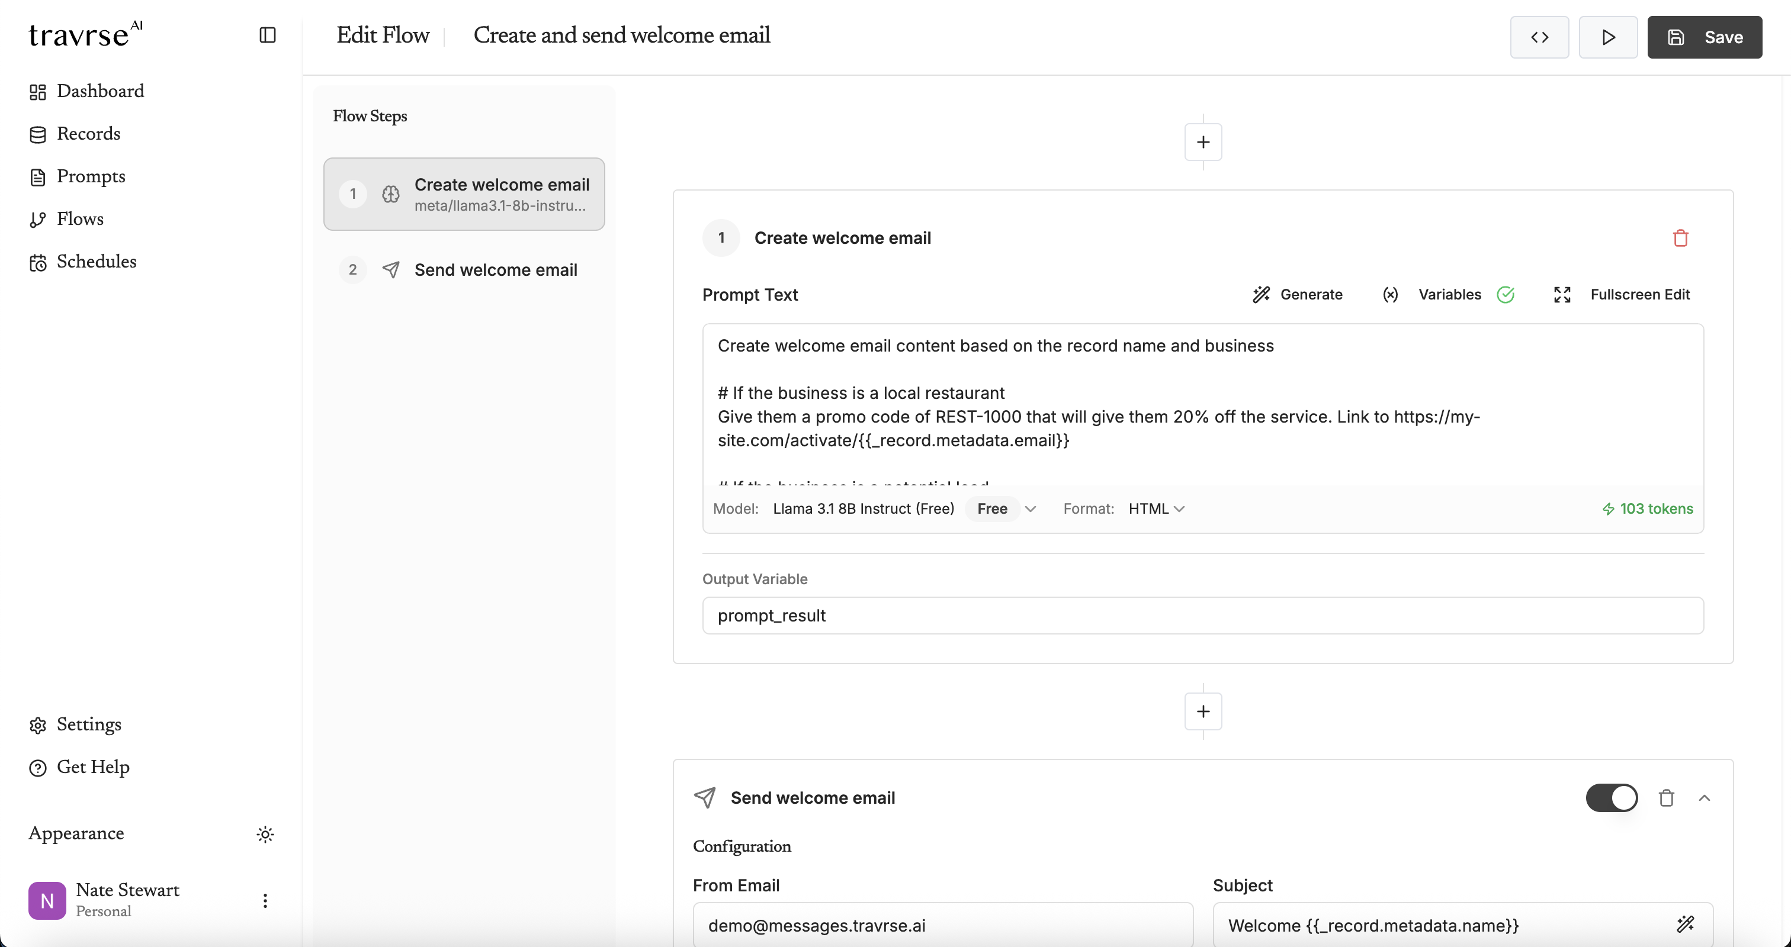Click the Generate magic wand icon
Viewport: 1791px width, 947px height.
point(1261,295)
